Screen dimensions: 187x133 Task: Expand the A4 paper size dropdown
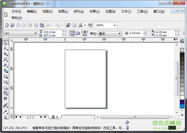pos(36,33)
